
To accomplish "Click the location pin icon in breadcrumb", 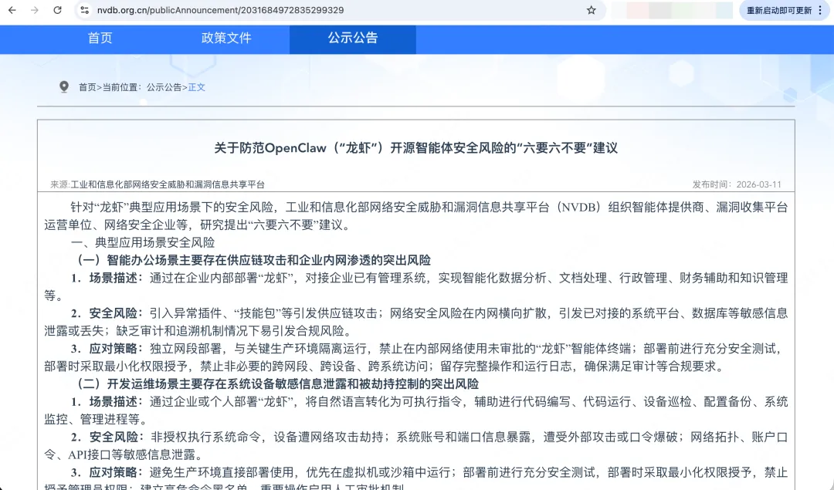I will [x=64, y=86].
